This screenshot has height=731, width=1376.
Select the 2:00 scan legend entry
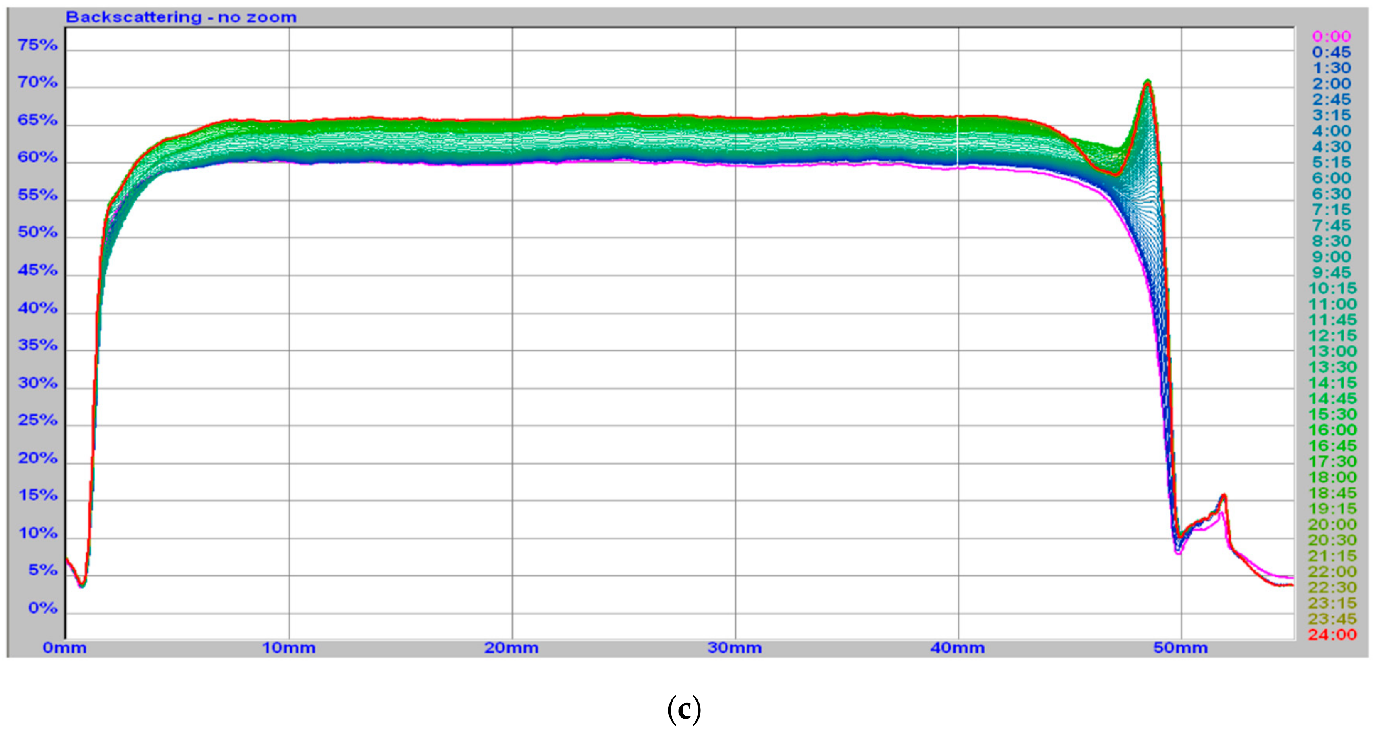(1331, 84)
